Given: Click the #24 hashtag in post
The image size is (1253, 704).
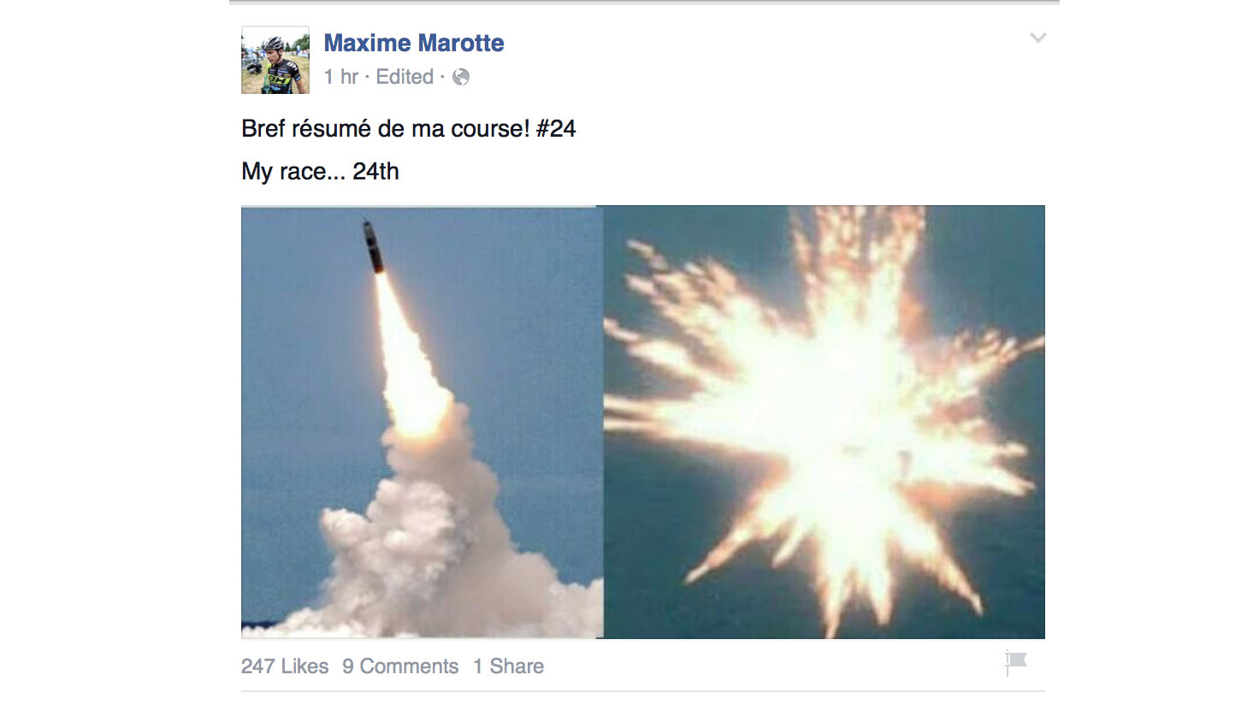Looking at the screenshot, I should (x=556, y=129).
